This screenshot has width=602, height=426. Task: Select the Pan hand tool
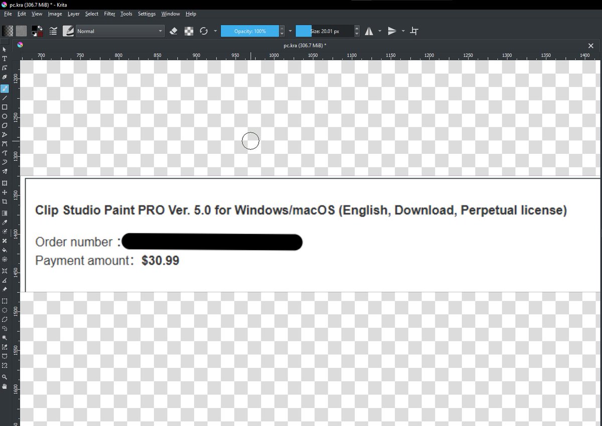[5, 386]
